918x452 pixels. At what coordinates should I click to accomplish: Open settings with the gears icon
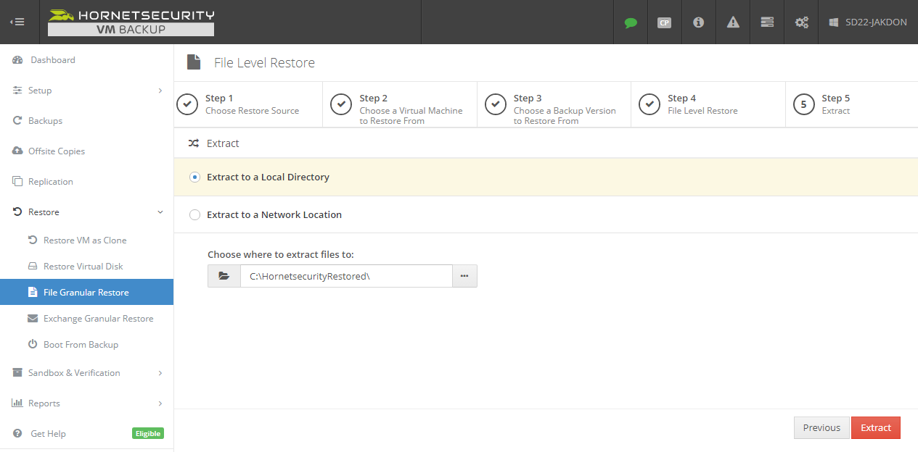point(801,22)
